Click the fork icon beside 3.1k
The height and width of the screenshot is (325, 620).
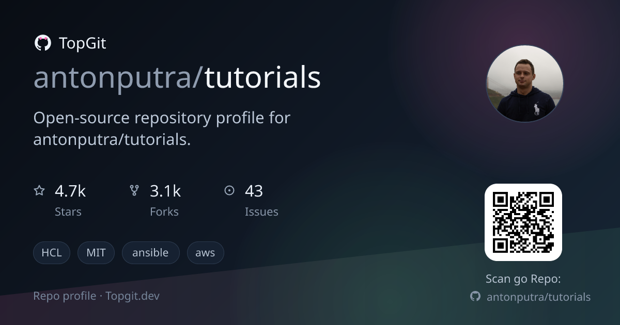point(134,191)
